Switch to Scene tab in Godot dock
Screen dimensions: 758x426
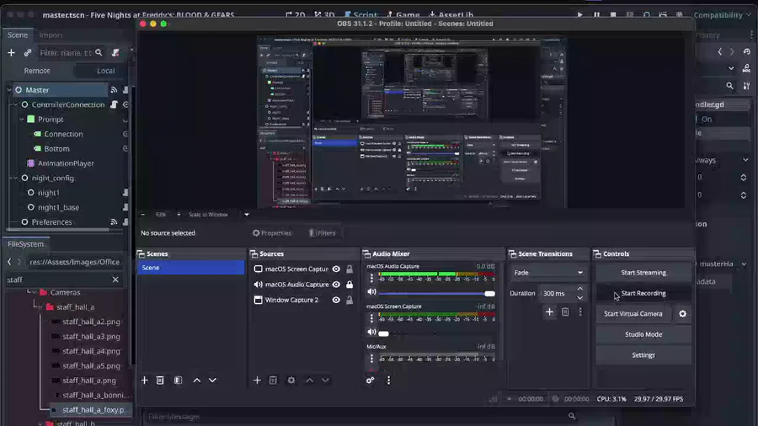(18, 35)
